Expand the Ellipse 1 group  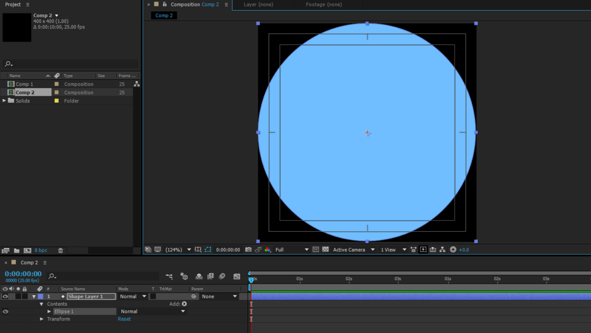(x=49, y=312)
